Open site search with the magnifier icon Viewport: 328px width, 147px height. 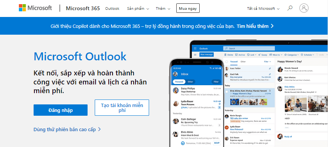290,8
